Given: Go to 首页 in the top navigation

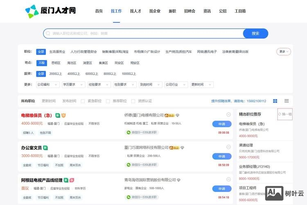Looking at the screenshot, I should [x=99, y=11].
